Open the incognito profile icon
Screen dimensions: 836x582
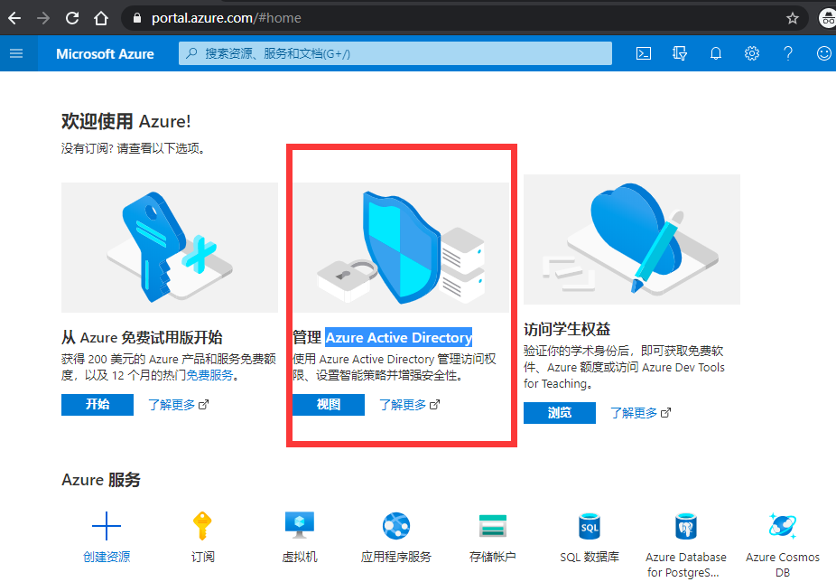point(828,18)
